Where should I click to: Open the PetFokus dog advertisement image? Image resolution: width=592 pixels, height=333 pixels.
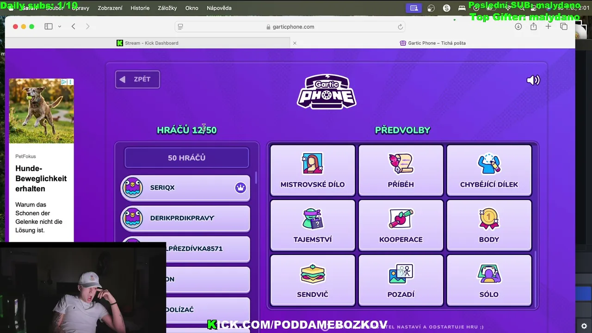tap(41, 111)
